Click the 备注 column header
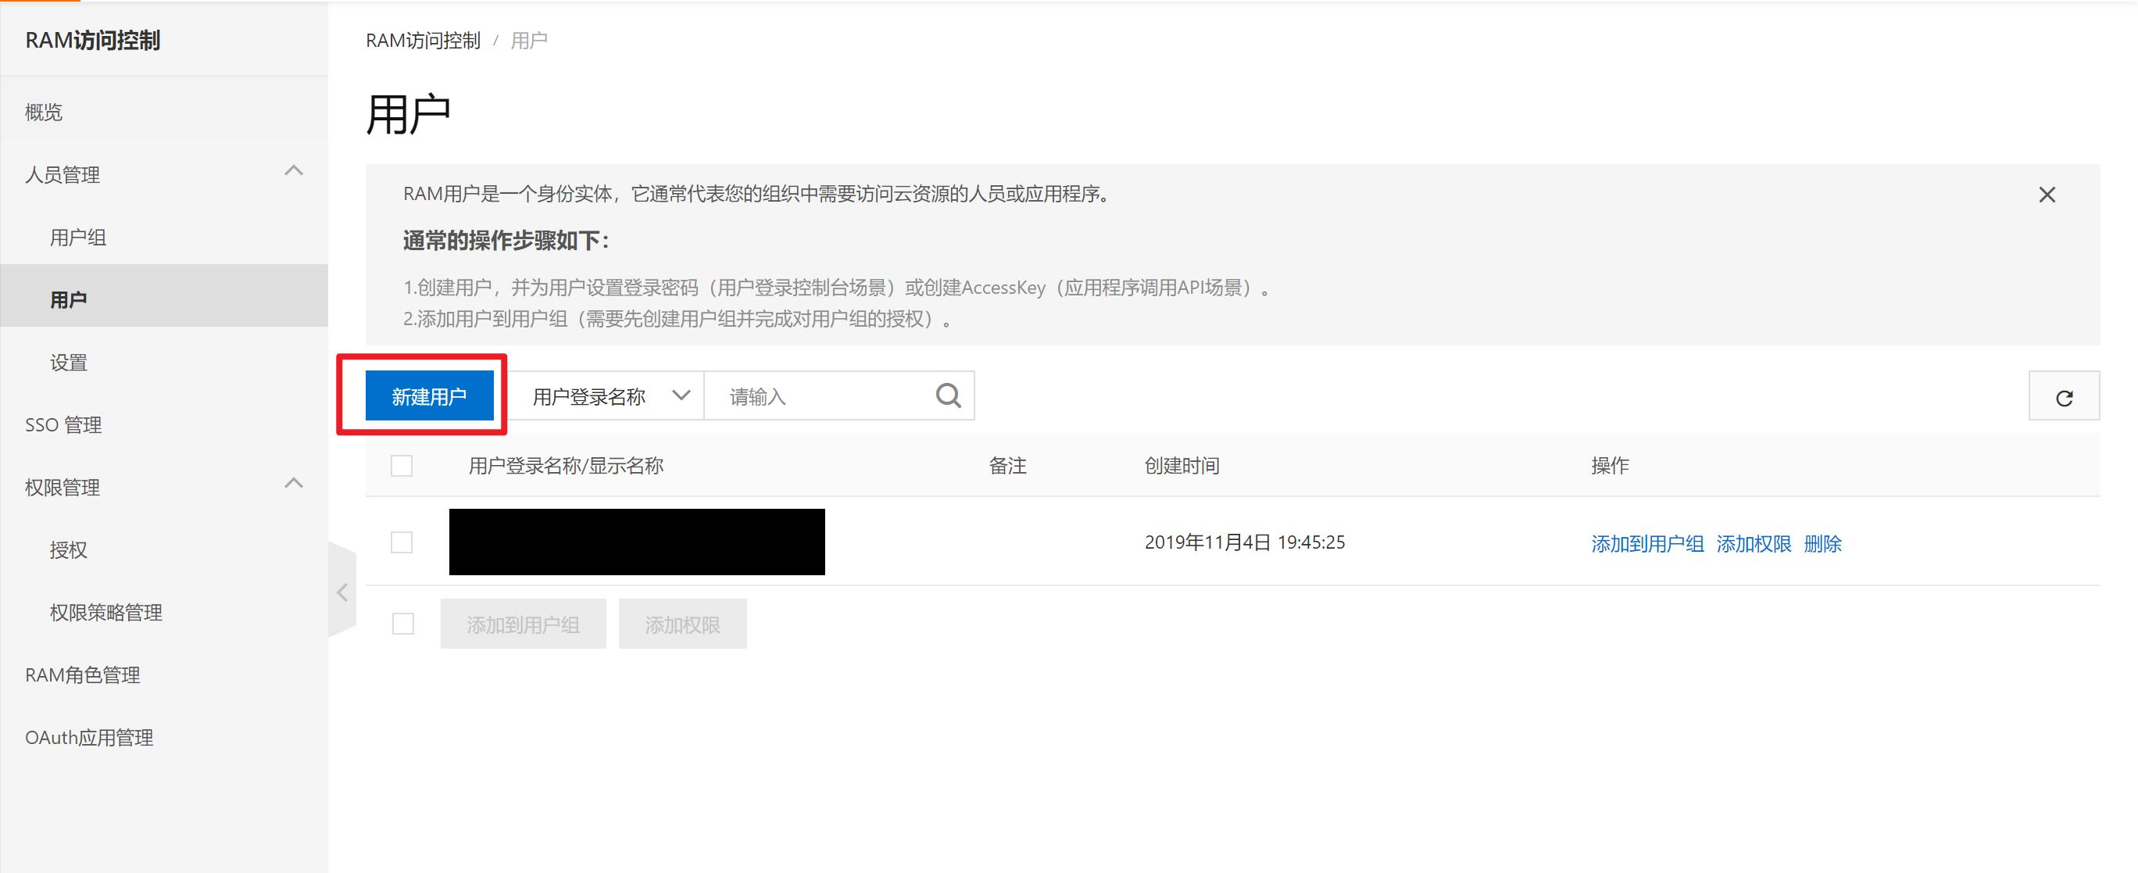 (x=1006, y=466)
